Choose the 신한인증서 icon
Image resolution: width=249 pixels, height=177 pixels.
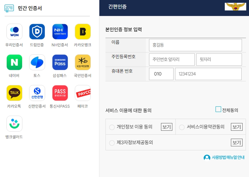[37, 93]
